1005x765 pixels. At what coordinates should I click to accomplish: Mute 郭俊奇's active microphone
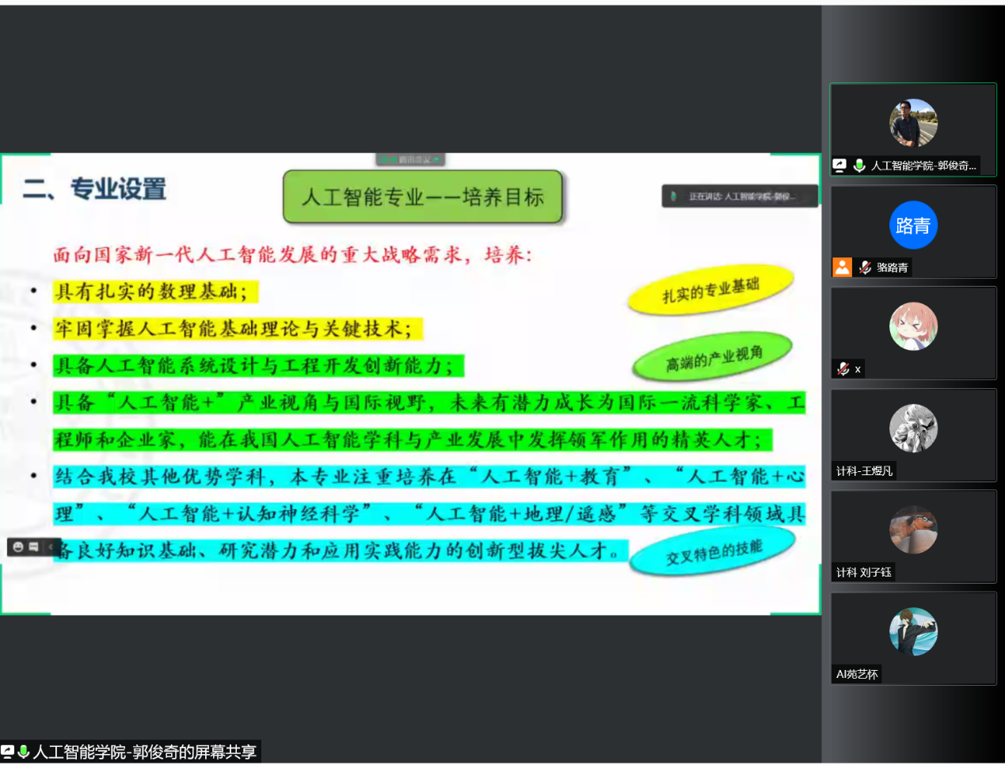858,166
